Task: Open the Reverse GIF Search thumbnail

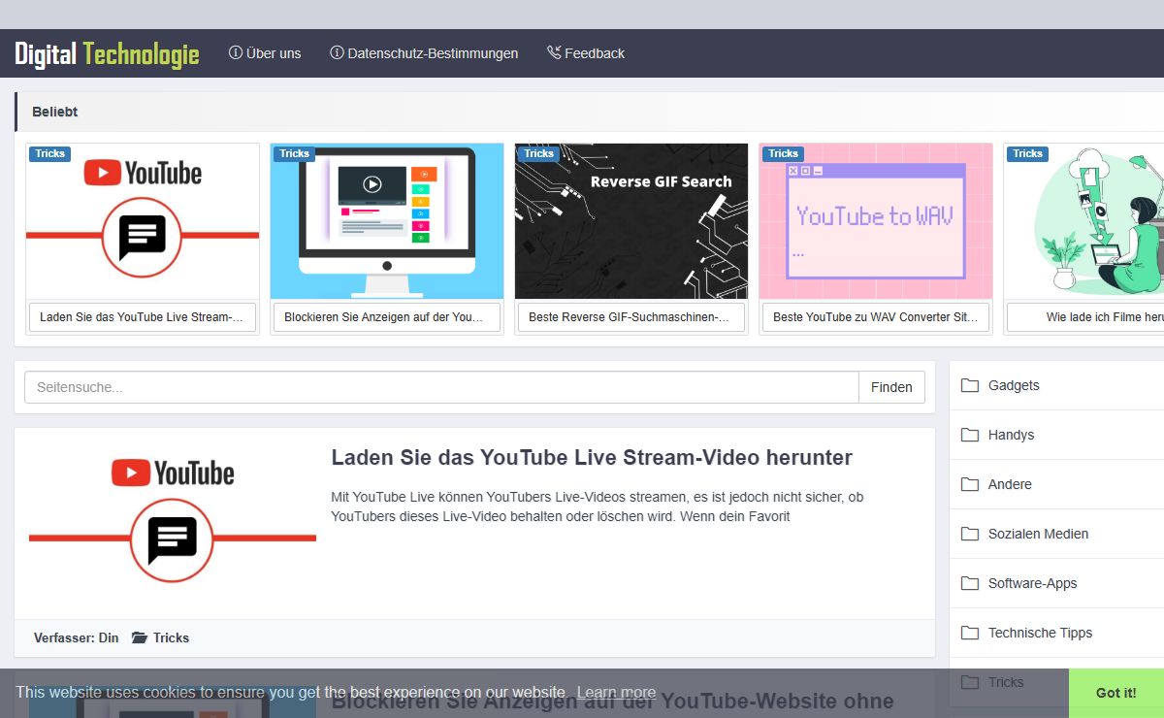Action: click(x=631, y=221)
